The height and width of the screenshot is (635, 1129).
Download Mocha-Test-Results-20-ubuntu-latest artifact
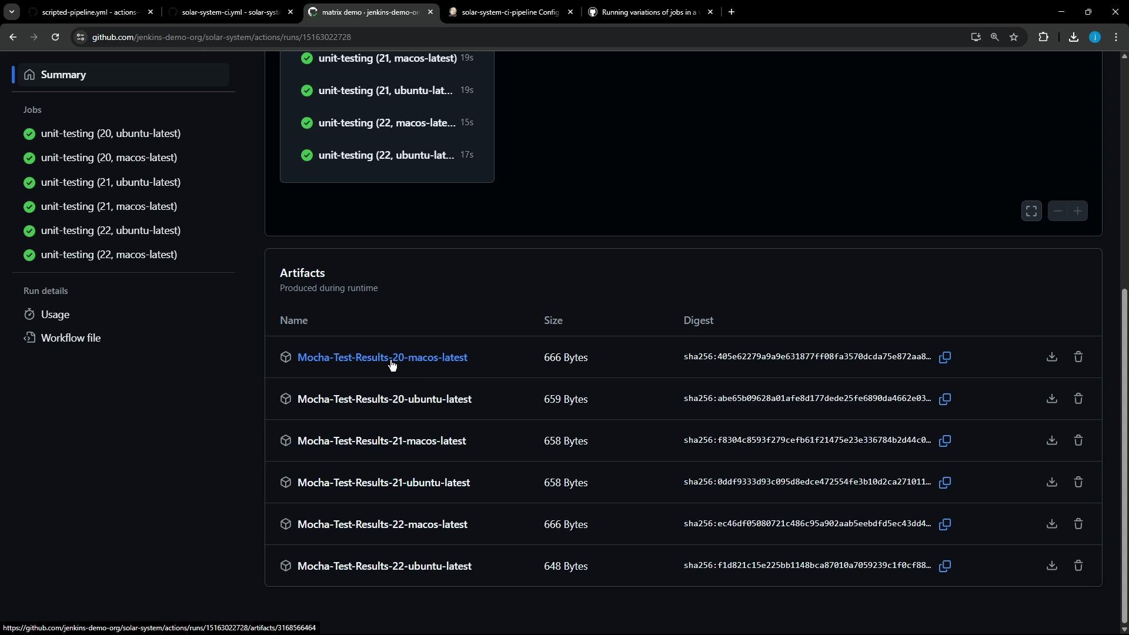coord(1052,399)
